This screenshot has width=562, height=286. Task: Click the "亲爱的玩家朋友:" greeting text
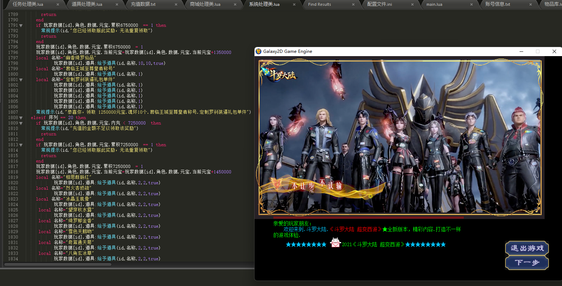[292, 224]
